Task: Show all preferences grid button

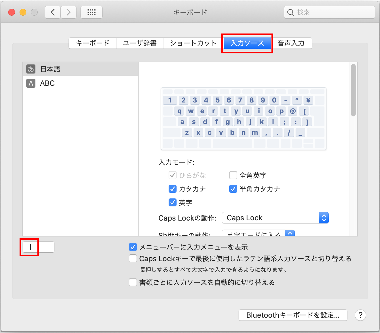Action: coord(92,12)
